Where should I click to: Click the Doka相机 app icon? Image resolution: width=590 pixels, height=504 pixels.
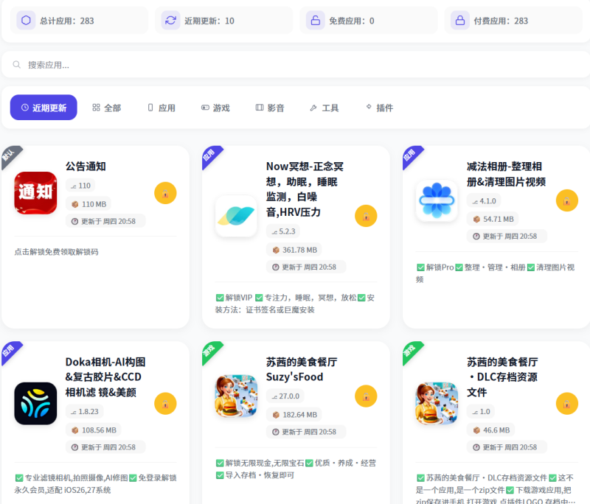click(x=35, y=404)
